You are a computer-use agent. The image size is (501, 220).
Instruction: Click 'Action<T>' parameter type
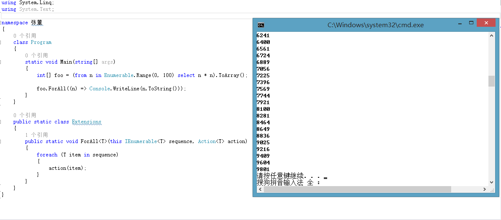(211, 141)
